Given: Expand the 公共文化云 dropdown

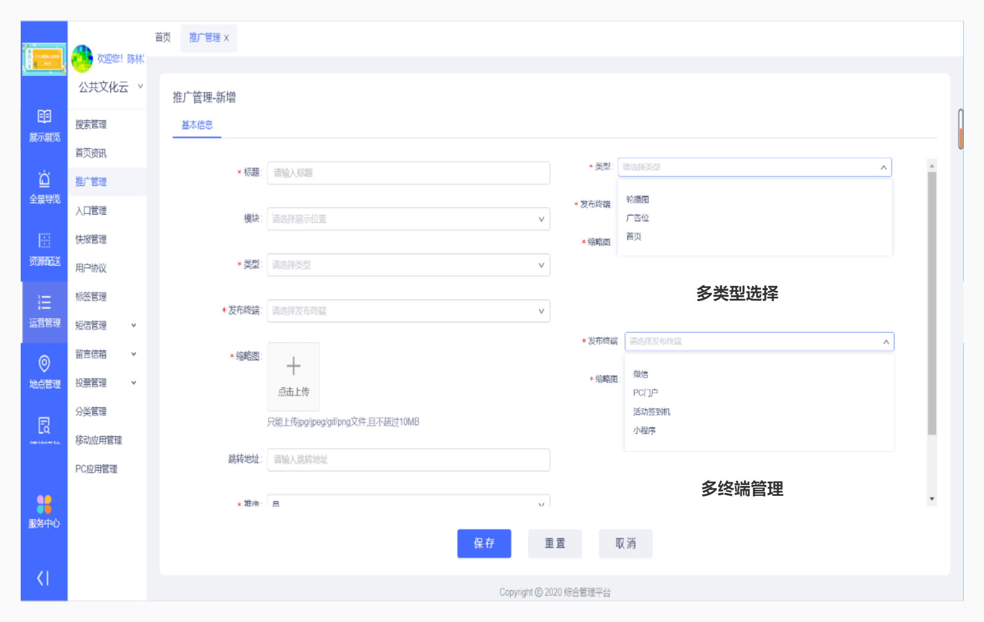Looking at the screenshot, I should pos(110,87).
